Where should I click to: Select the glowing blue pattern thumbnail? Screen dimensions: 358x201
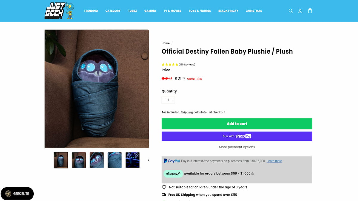click(x=132, y=160)
